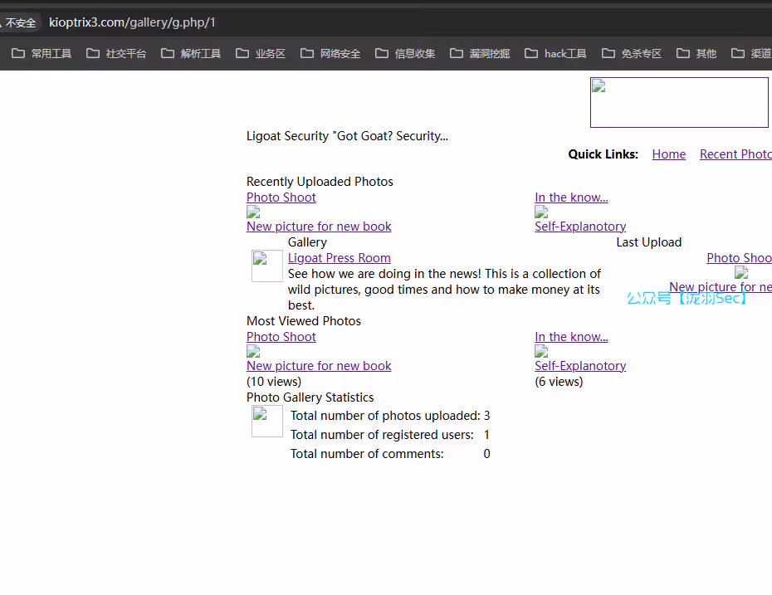772x595 pixels.
Task: Open the Ligoat Press Room gallery link
Action: click(x=339, y=258)
